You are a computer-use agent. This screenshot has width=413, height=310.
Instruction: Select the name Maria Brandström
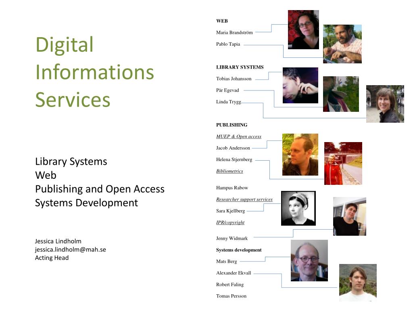234,32
